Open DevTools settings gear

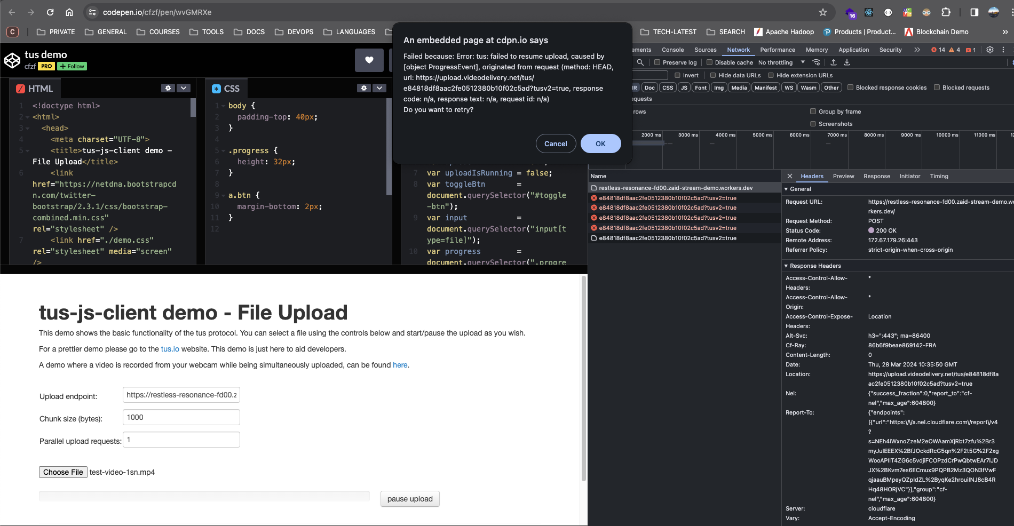991,50
